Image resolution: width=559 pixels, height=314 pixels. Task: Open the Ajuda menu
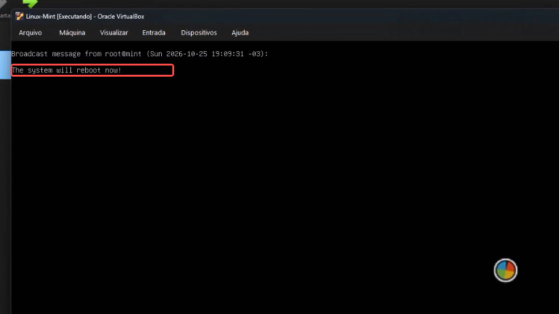pyautogui.click(x=240, y=33)
